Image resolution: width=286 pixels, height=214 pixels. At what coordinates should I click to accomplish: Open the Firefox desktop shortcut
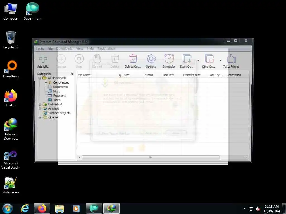click(11, 98)
